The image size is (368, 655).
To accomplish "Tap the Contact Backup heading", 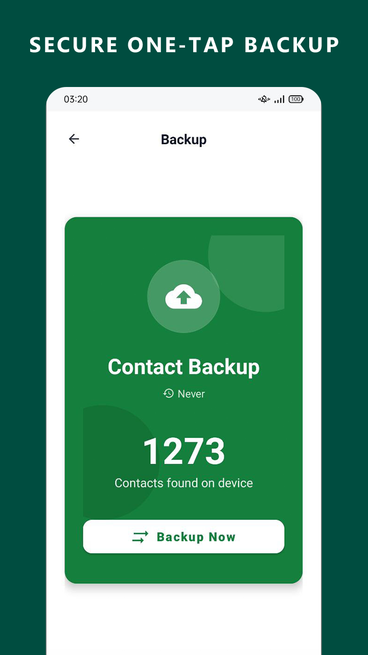I will pyautogui.click(x=183, y=367).
